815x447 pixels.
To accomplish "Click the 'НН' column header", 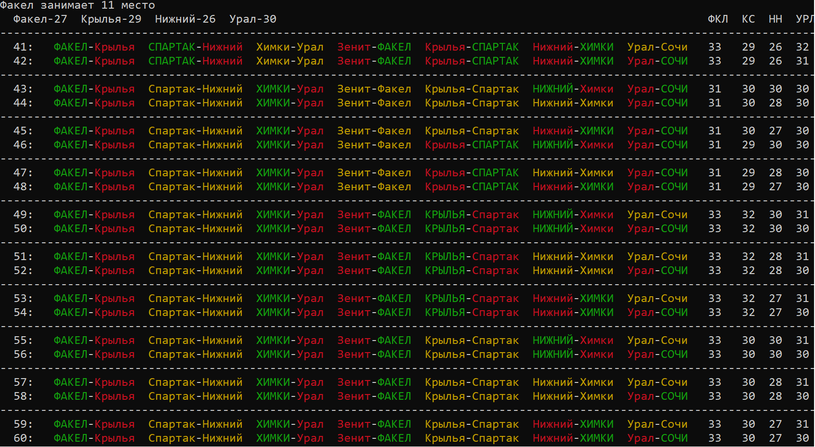I will coord(776,19).
